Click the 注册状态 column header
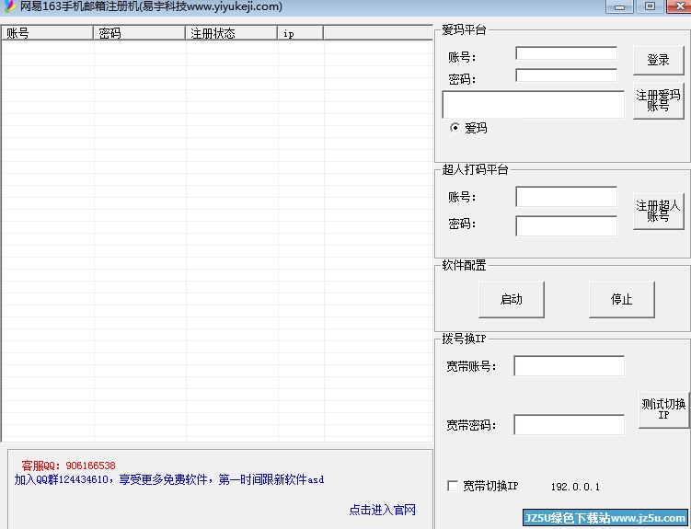Screen dimensions: 691x529 (231, 33)
